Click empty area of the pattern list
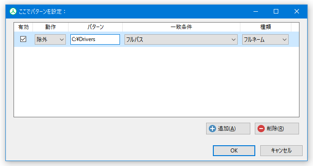This screenshot has width=313, height=166. 156,82
